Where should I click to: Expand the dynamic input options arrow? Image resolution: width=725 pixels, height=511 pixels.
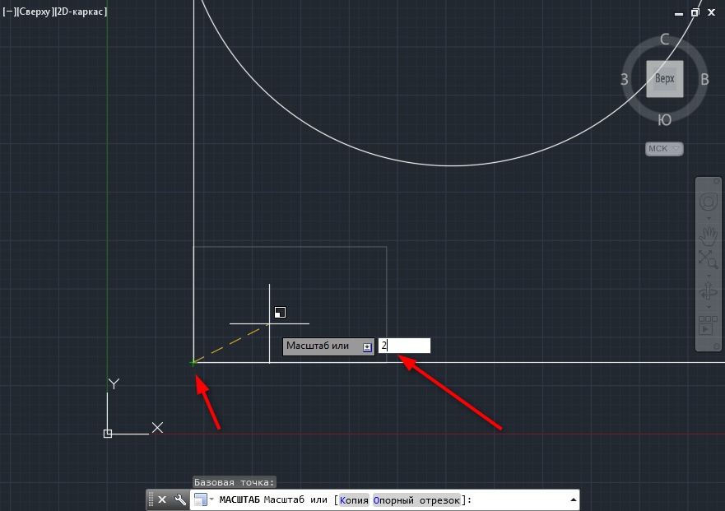(367, 346)
